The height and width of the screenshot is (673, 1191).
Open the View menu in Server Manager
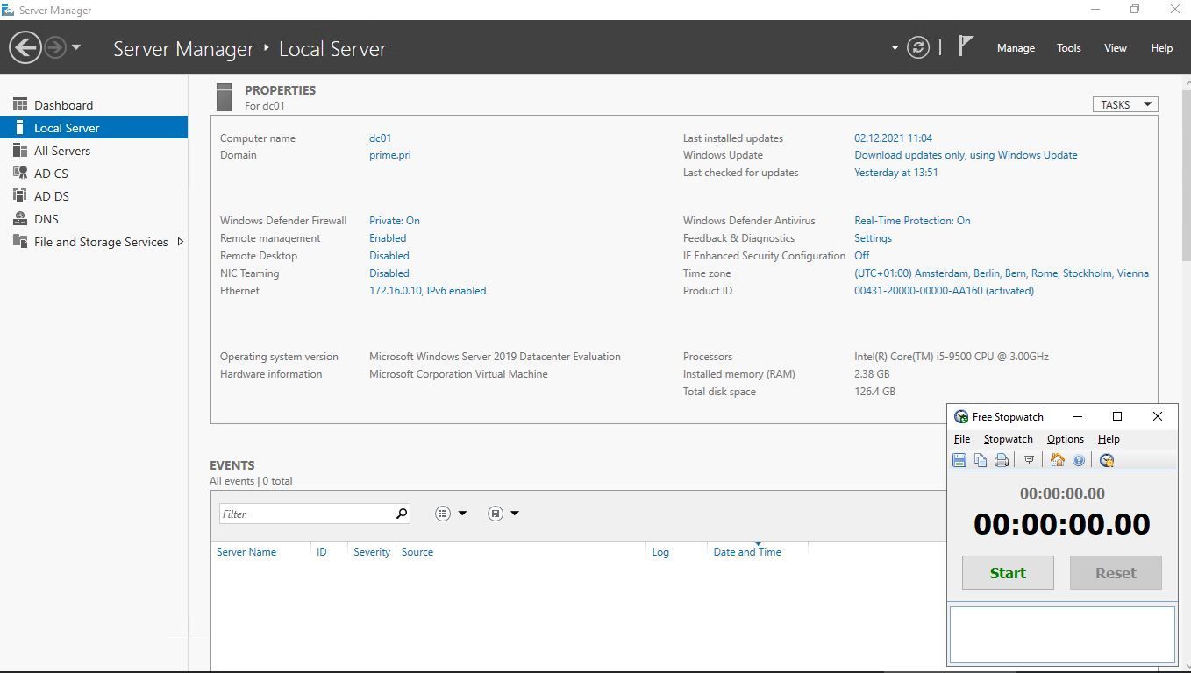click(x=1115, y=48)
